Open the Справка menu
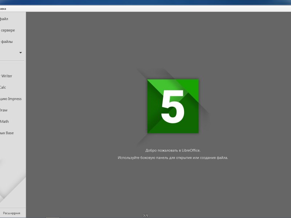Screen dimensions: 291x218 pos(3,9)
